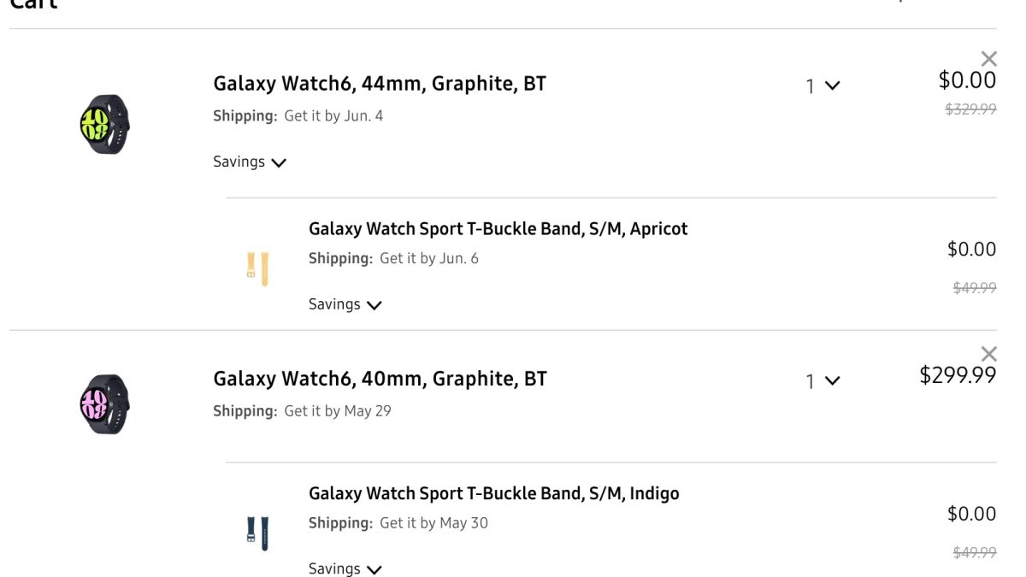Open quantity dropdown for the 40mm watch
The width and height of the screenshot is (1026, 577).
[823, 381]
